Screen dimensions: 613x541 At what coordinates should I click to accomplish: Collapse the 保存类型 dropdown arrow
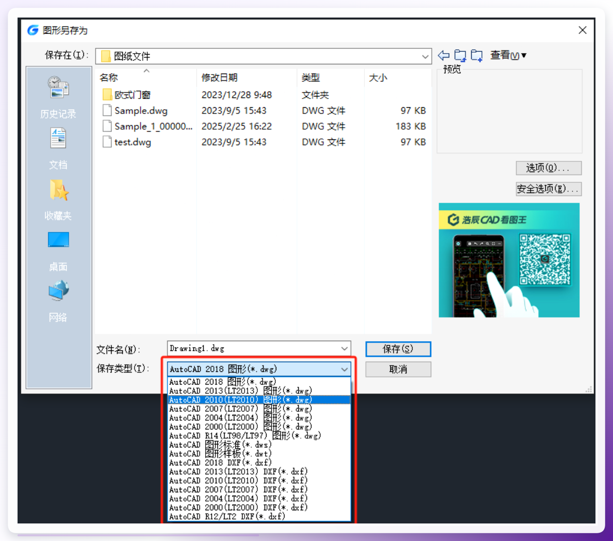coord(345,369)
